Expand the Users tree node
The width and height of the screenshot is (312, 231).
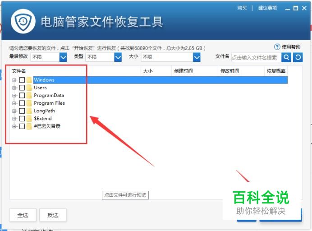pos(14,88)
